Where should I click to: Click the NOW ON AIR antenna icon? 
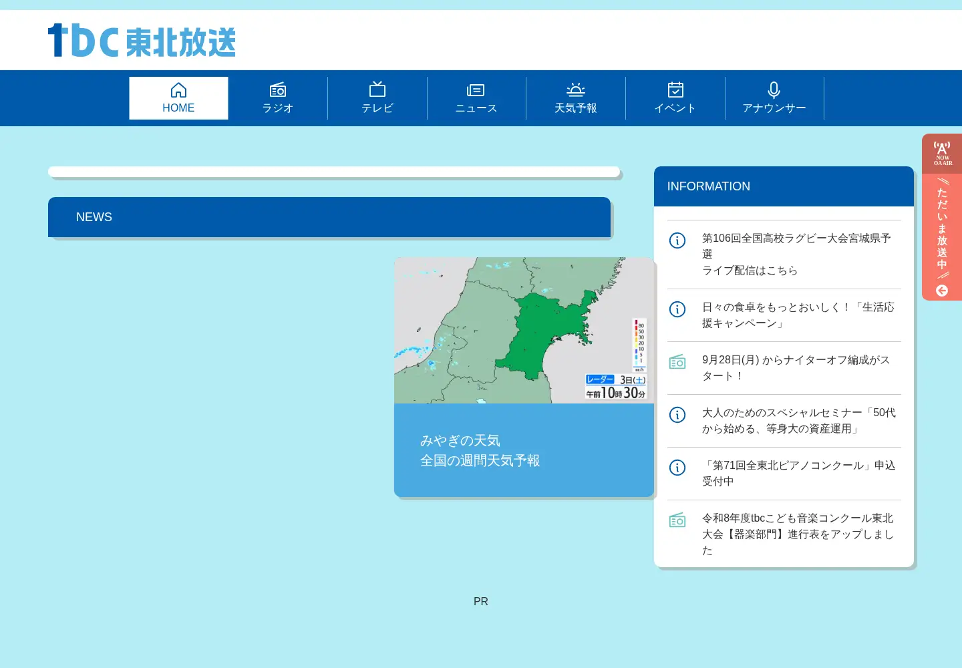(x=942, y=153)
